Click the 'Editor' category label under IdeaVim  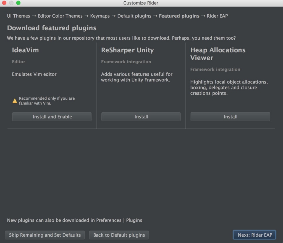tap(19, 62)
